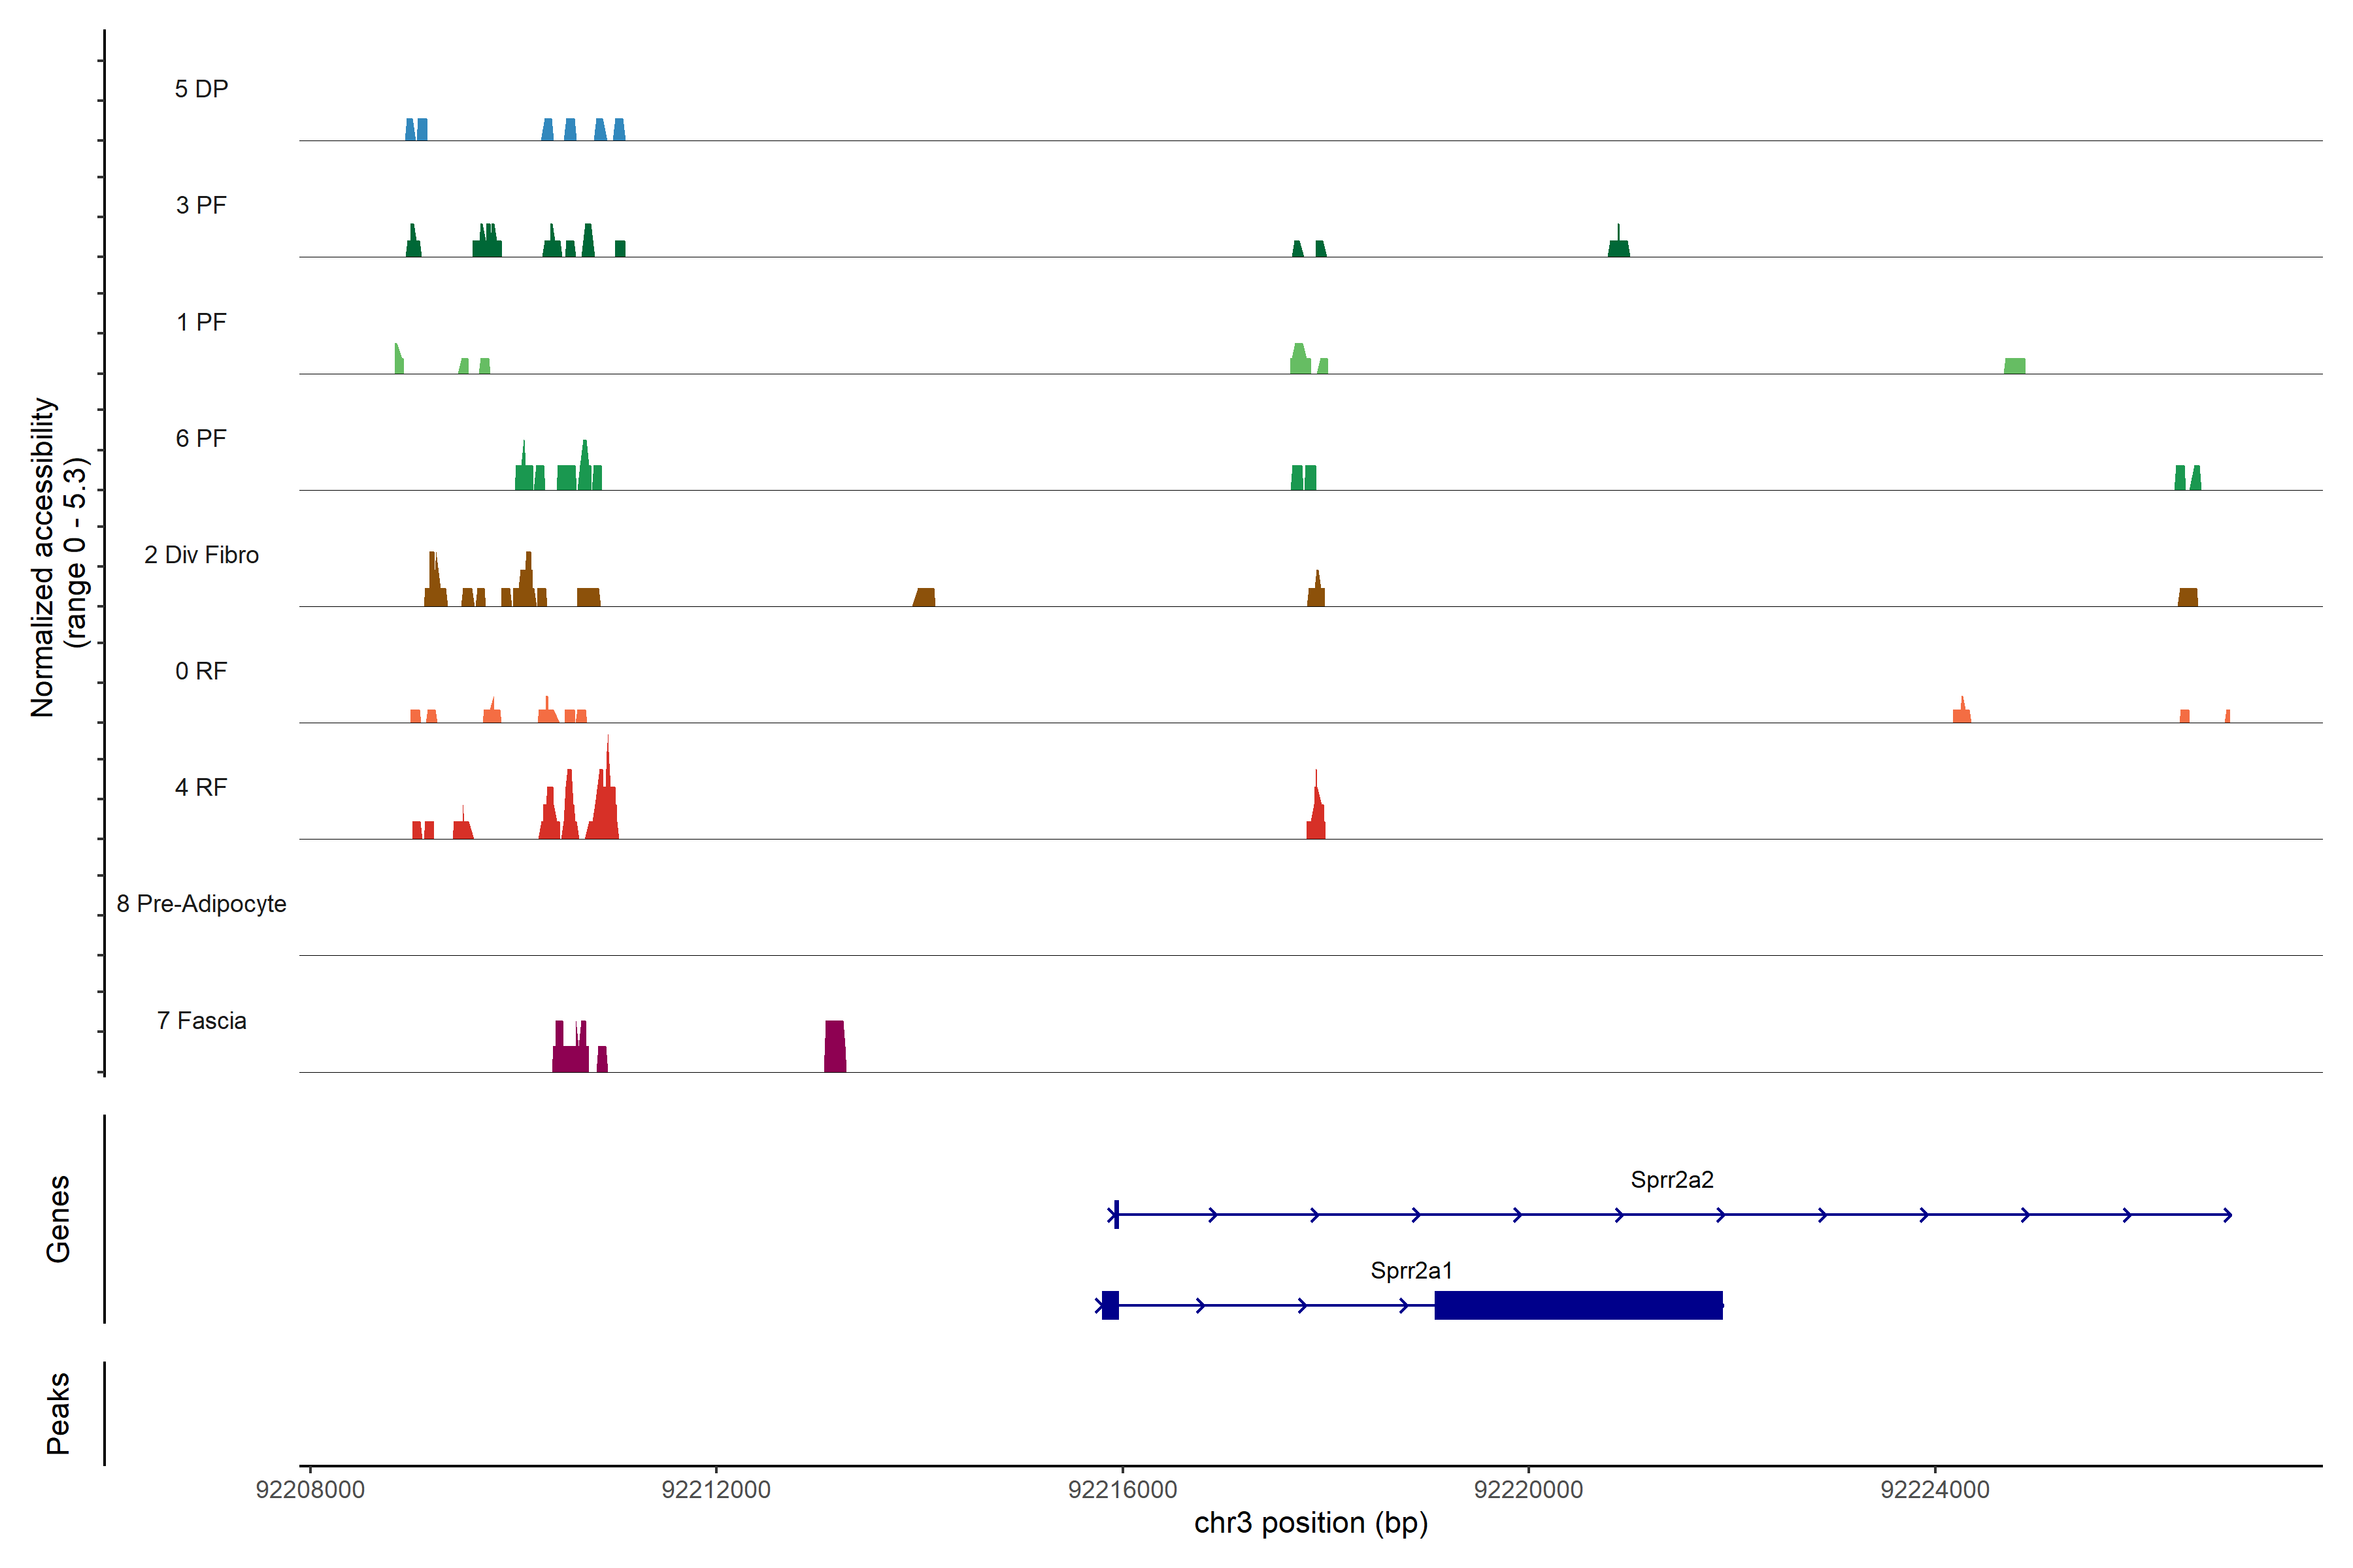Image resolution: width=2353 pixels, height=1568 pixels.
Task: Click the Sprr2a1 gene label
Action: point(1410,1270)
